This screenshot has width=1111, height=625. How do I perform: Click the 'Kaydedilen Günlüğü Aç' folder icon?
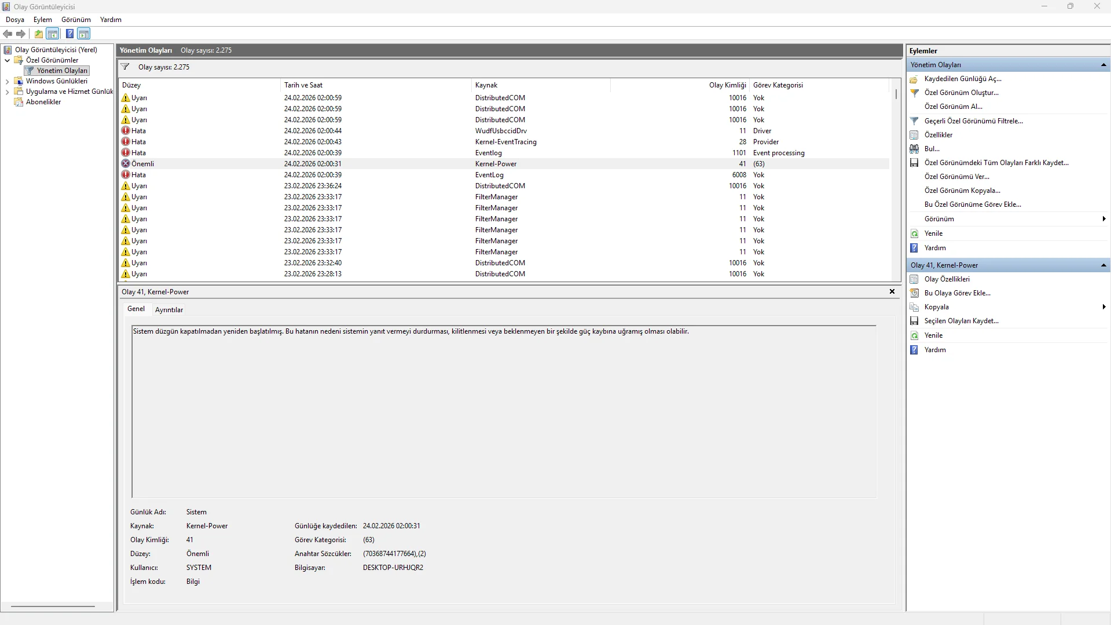914,79
